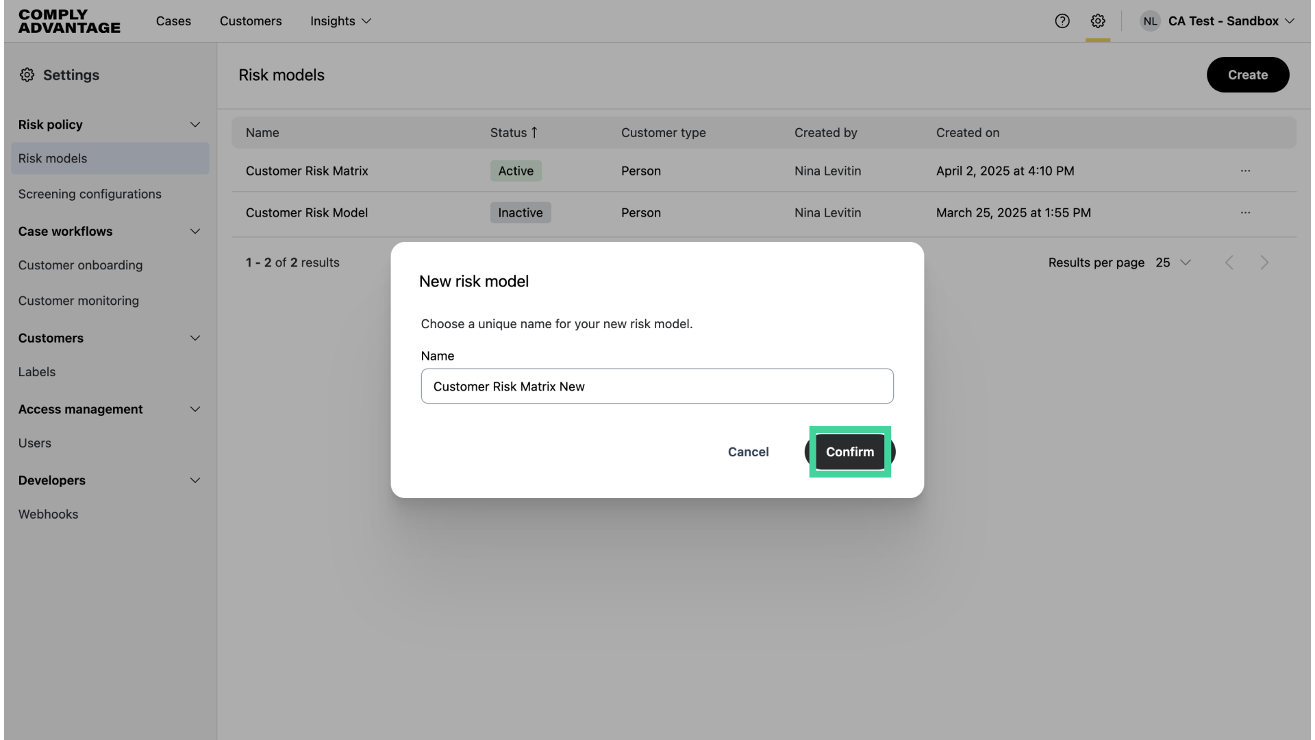Screen dimensions: 1315x740
Task: Collapse the Risk policy section
Action: [195, 124]
